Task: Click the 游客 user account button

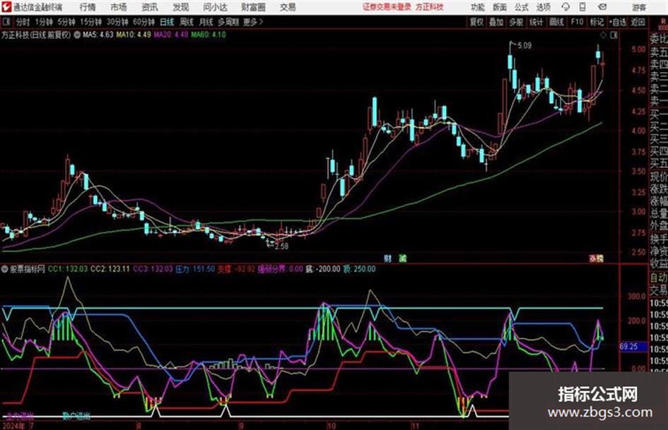Action: click(639, 7)
